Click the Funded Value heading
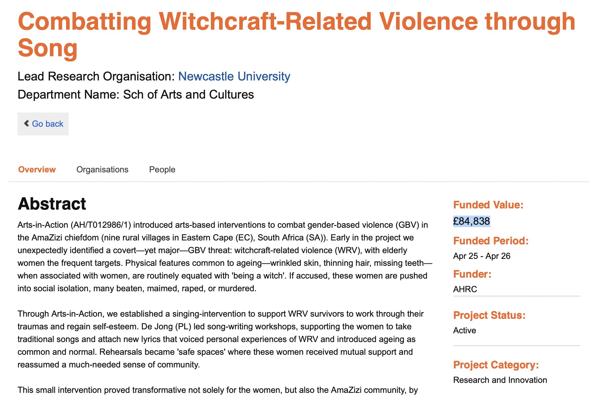 (488, 205)
